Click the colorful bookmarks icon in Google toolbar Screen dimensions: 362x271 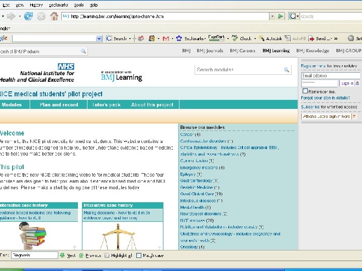[x=152, y=39]
